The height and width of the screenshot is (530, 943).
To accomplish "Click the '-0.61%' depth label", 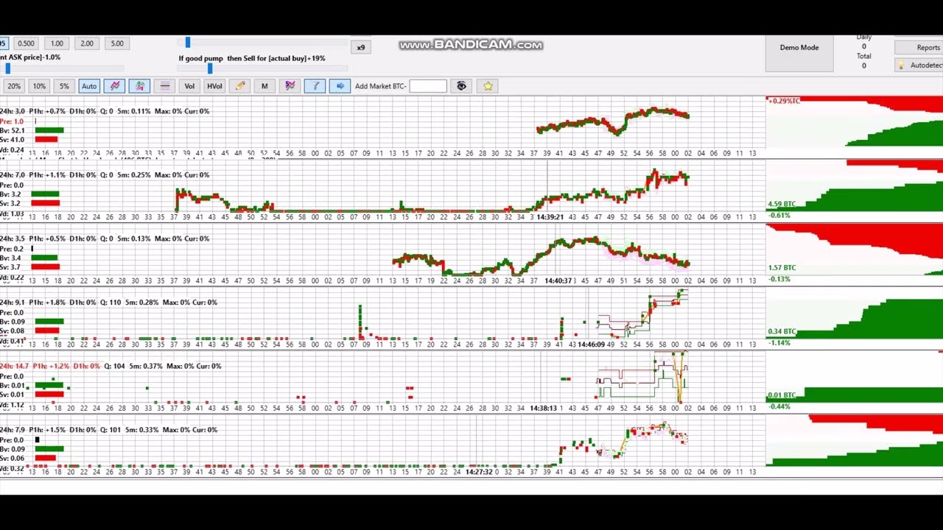I will [x=779, y=216].
